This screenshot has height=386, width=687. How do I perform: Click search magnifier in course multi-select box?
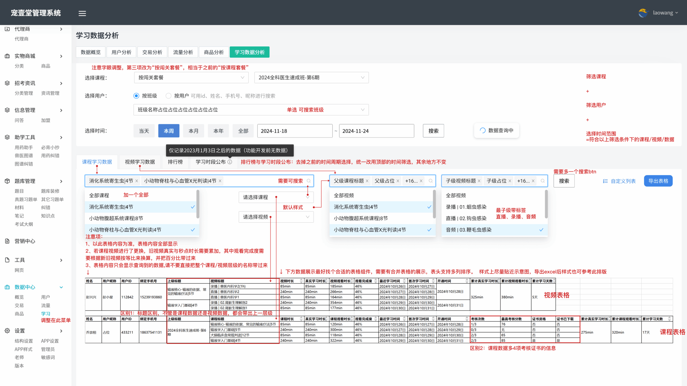(x=309, y=181)
